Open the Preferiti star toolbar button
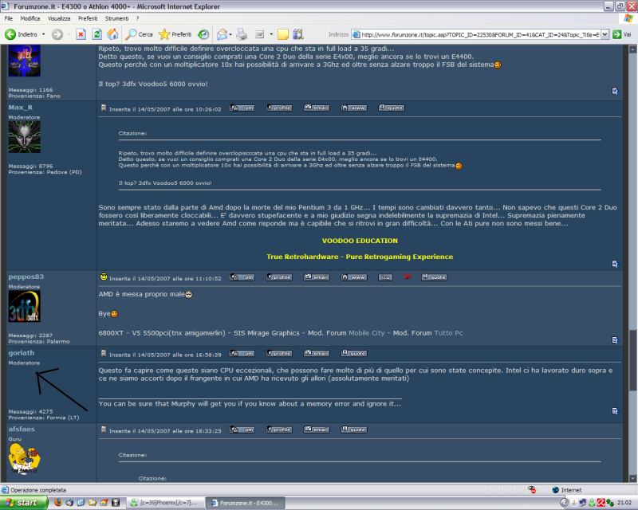This screenshot has width=638, height=510. coord(175,34)
